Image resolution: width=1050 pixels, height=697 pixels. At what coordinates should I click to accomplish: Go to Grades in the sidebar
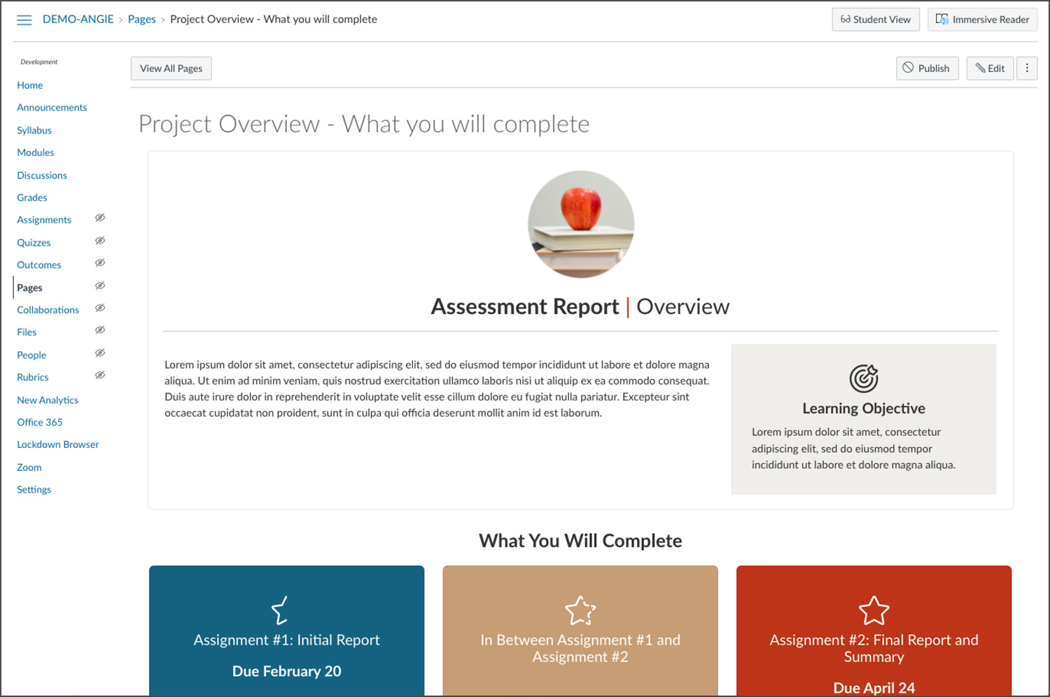[32, 198]
